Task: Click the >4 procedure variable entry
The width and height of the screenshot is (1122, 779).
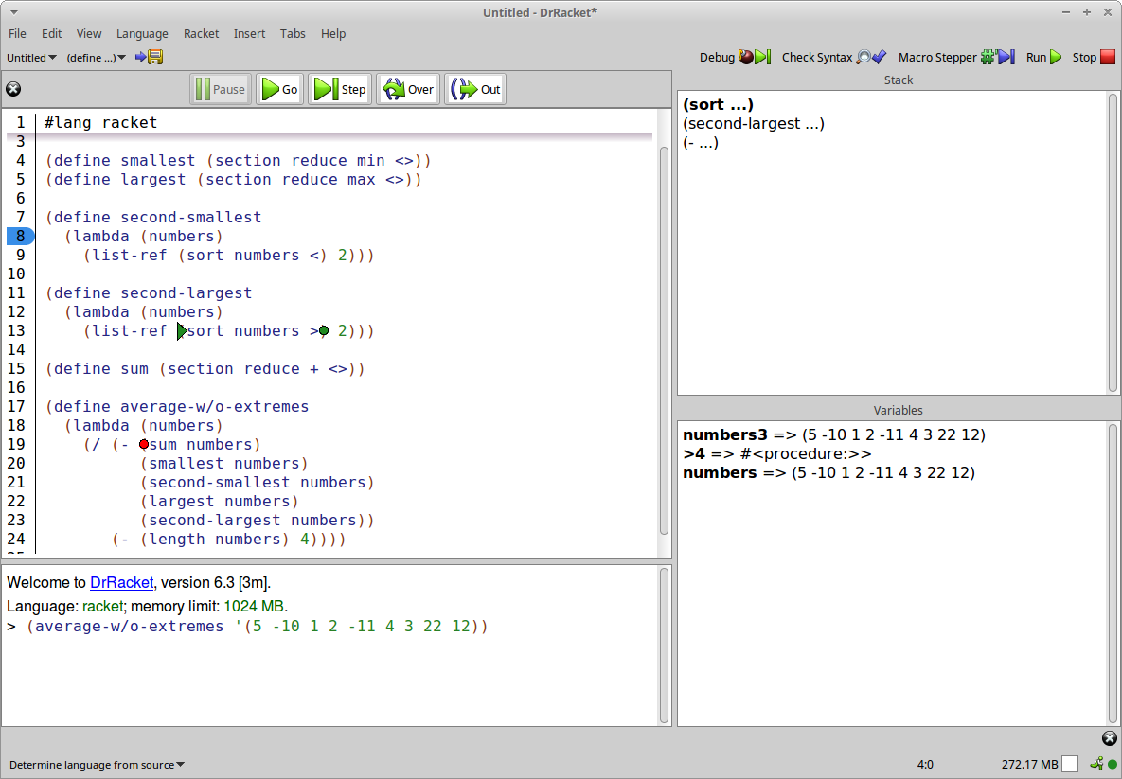Action: pyautogui.click(x=777, y=453)
